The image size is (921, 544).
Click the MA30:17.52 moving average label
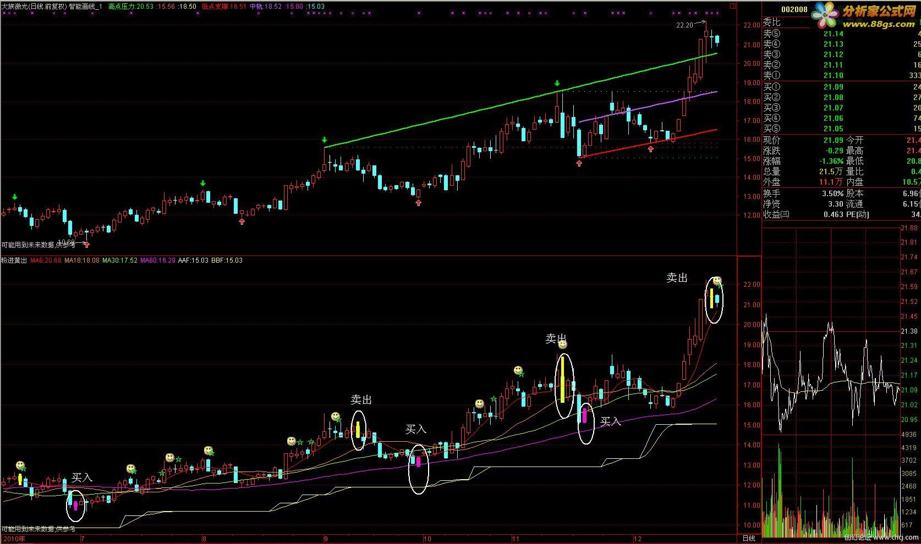click(x=120, y=260)
